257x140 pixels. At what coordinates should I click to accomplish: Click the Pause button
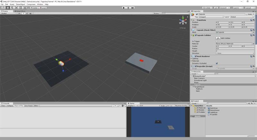click(128, 8)
